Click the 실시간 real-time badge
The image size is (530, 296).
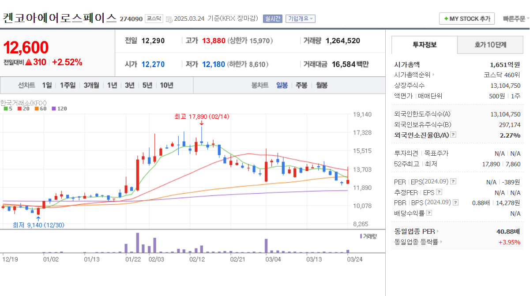(272, 19)
